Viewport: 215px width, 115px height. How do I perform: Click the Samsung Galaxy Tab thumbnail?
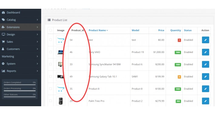(x=61, y=77)
